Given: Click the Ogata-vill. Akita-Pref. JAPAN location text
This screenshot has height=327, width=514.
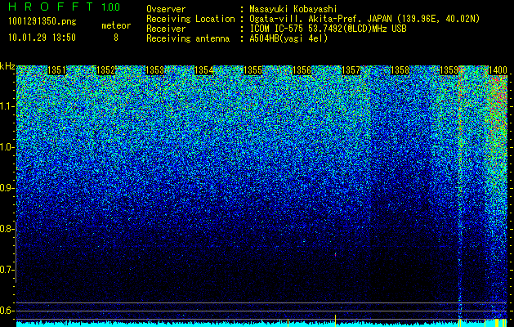Looking at the screenshot, I should 363,20.
